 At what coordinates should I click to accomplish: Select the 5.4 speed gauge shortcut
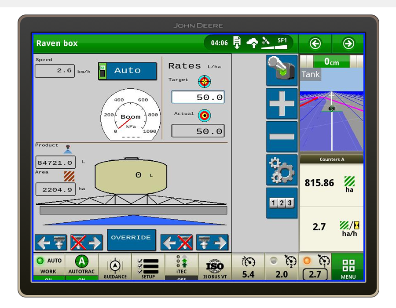click(248, 267)
